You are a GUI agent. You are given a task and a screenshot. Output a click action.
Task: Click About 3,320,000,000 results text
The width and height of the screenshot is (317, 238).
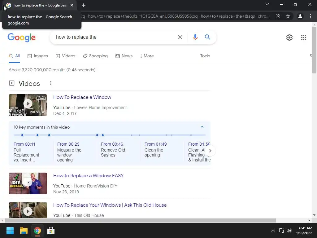click(x=52, y=70)
